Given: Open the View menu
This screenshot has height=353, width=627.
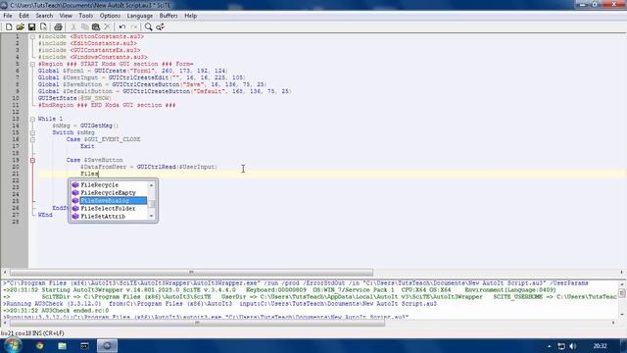Looking at the screenshot, I should click(66, 16).
